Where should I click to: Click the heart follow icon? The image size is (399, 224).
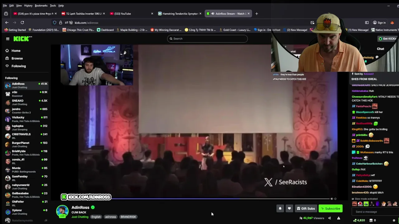(289, 208)
